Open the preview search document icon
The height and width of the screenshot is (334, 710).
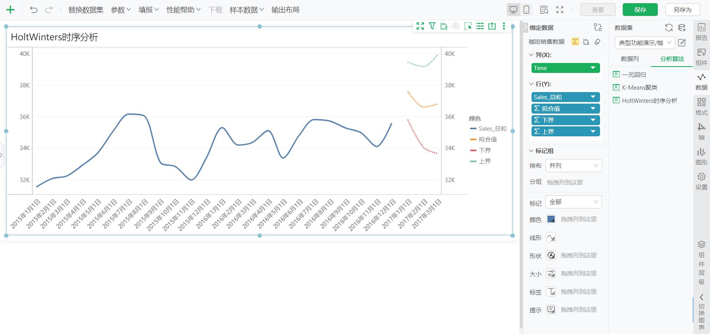544,10
